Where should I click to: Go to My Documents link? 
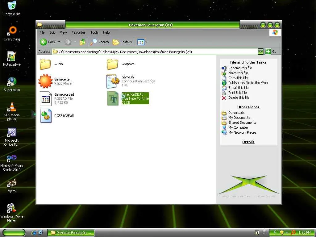(x=239, y=118)
